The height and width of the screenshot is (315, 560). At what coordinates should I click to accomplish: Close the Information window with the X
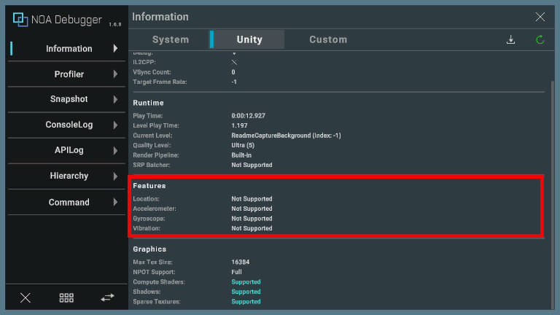coord(540,17)
